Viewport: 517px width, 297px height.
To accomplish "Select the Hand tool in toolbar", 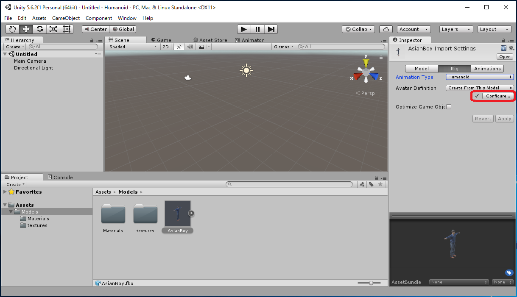I will click(x=12, y=29).
